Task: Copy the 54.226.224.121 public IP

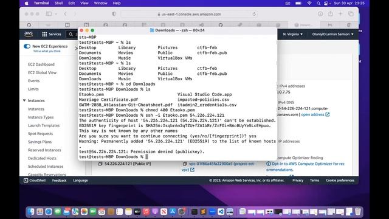Action: click(x=100, y=164)
